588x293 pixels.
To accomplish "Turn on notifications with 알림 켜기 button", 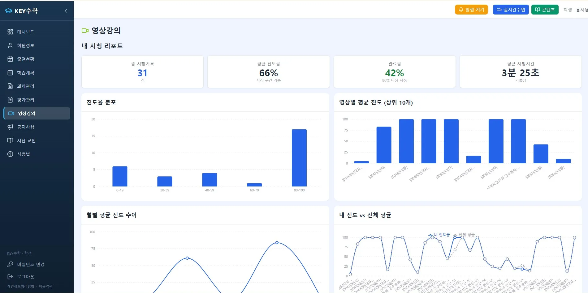I will [x=471, y=10].
